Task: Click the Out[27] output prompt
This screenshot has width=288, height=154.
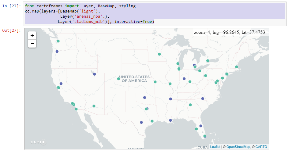Action: tap(12, 30)
